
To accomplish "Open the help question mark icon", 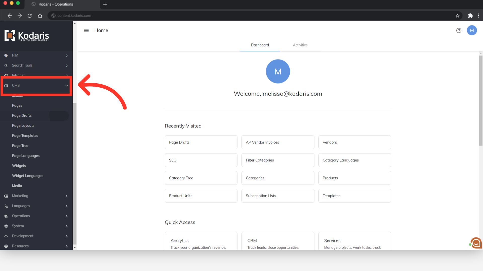I will click(459, 30).
